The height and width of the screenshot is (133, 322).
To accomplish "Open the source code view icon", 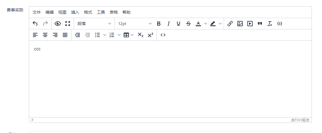I will (x=163, y=35).
